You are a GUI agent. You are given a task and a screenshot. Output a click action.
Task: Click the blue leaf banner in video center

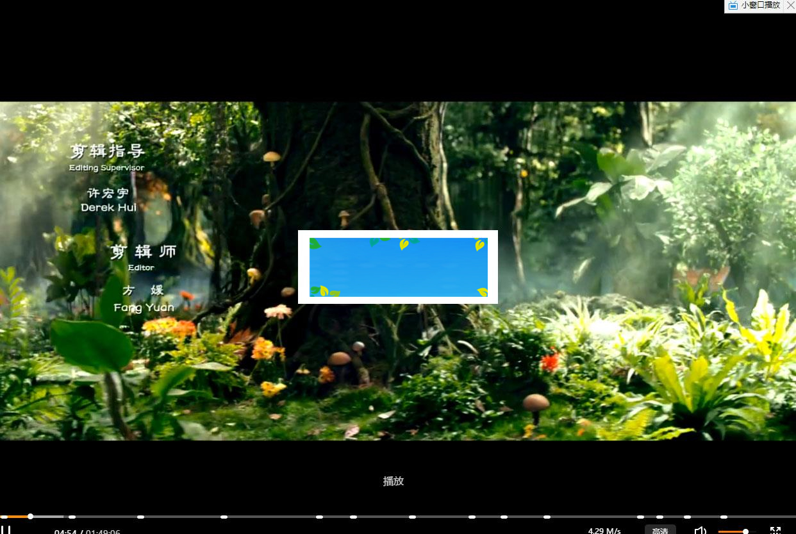coord(398,267)
